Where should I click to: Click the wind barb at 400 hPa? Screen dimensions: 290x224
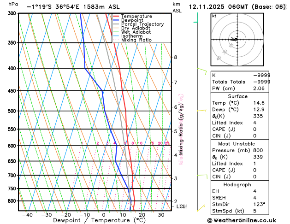[202, 71]
